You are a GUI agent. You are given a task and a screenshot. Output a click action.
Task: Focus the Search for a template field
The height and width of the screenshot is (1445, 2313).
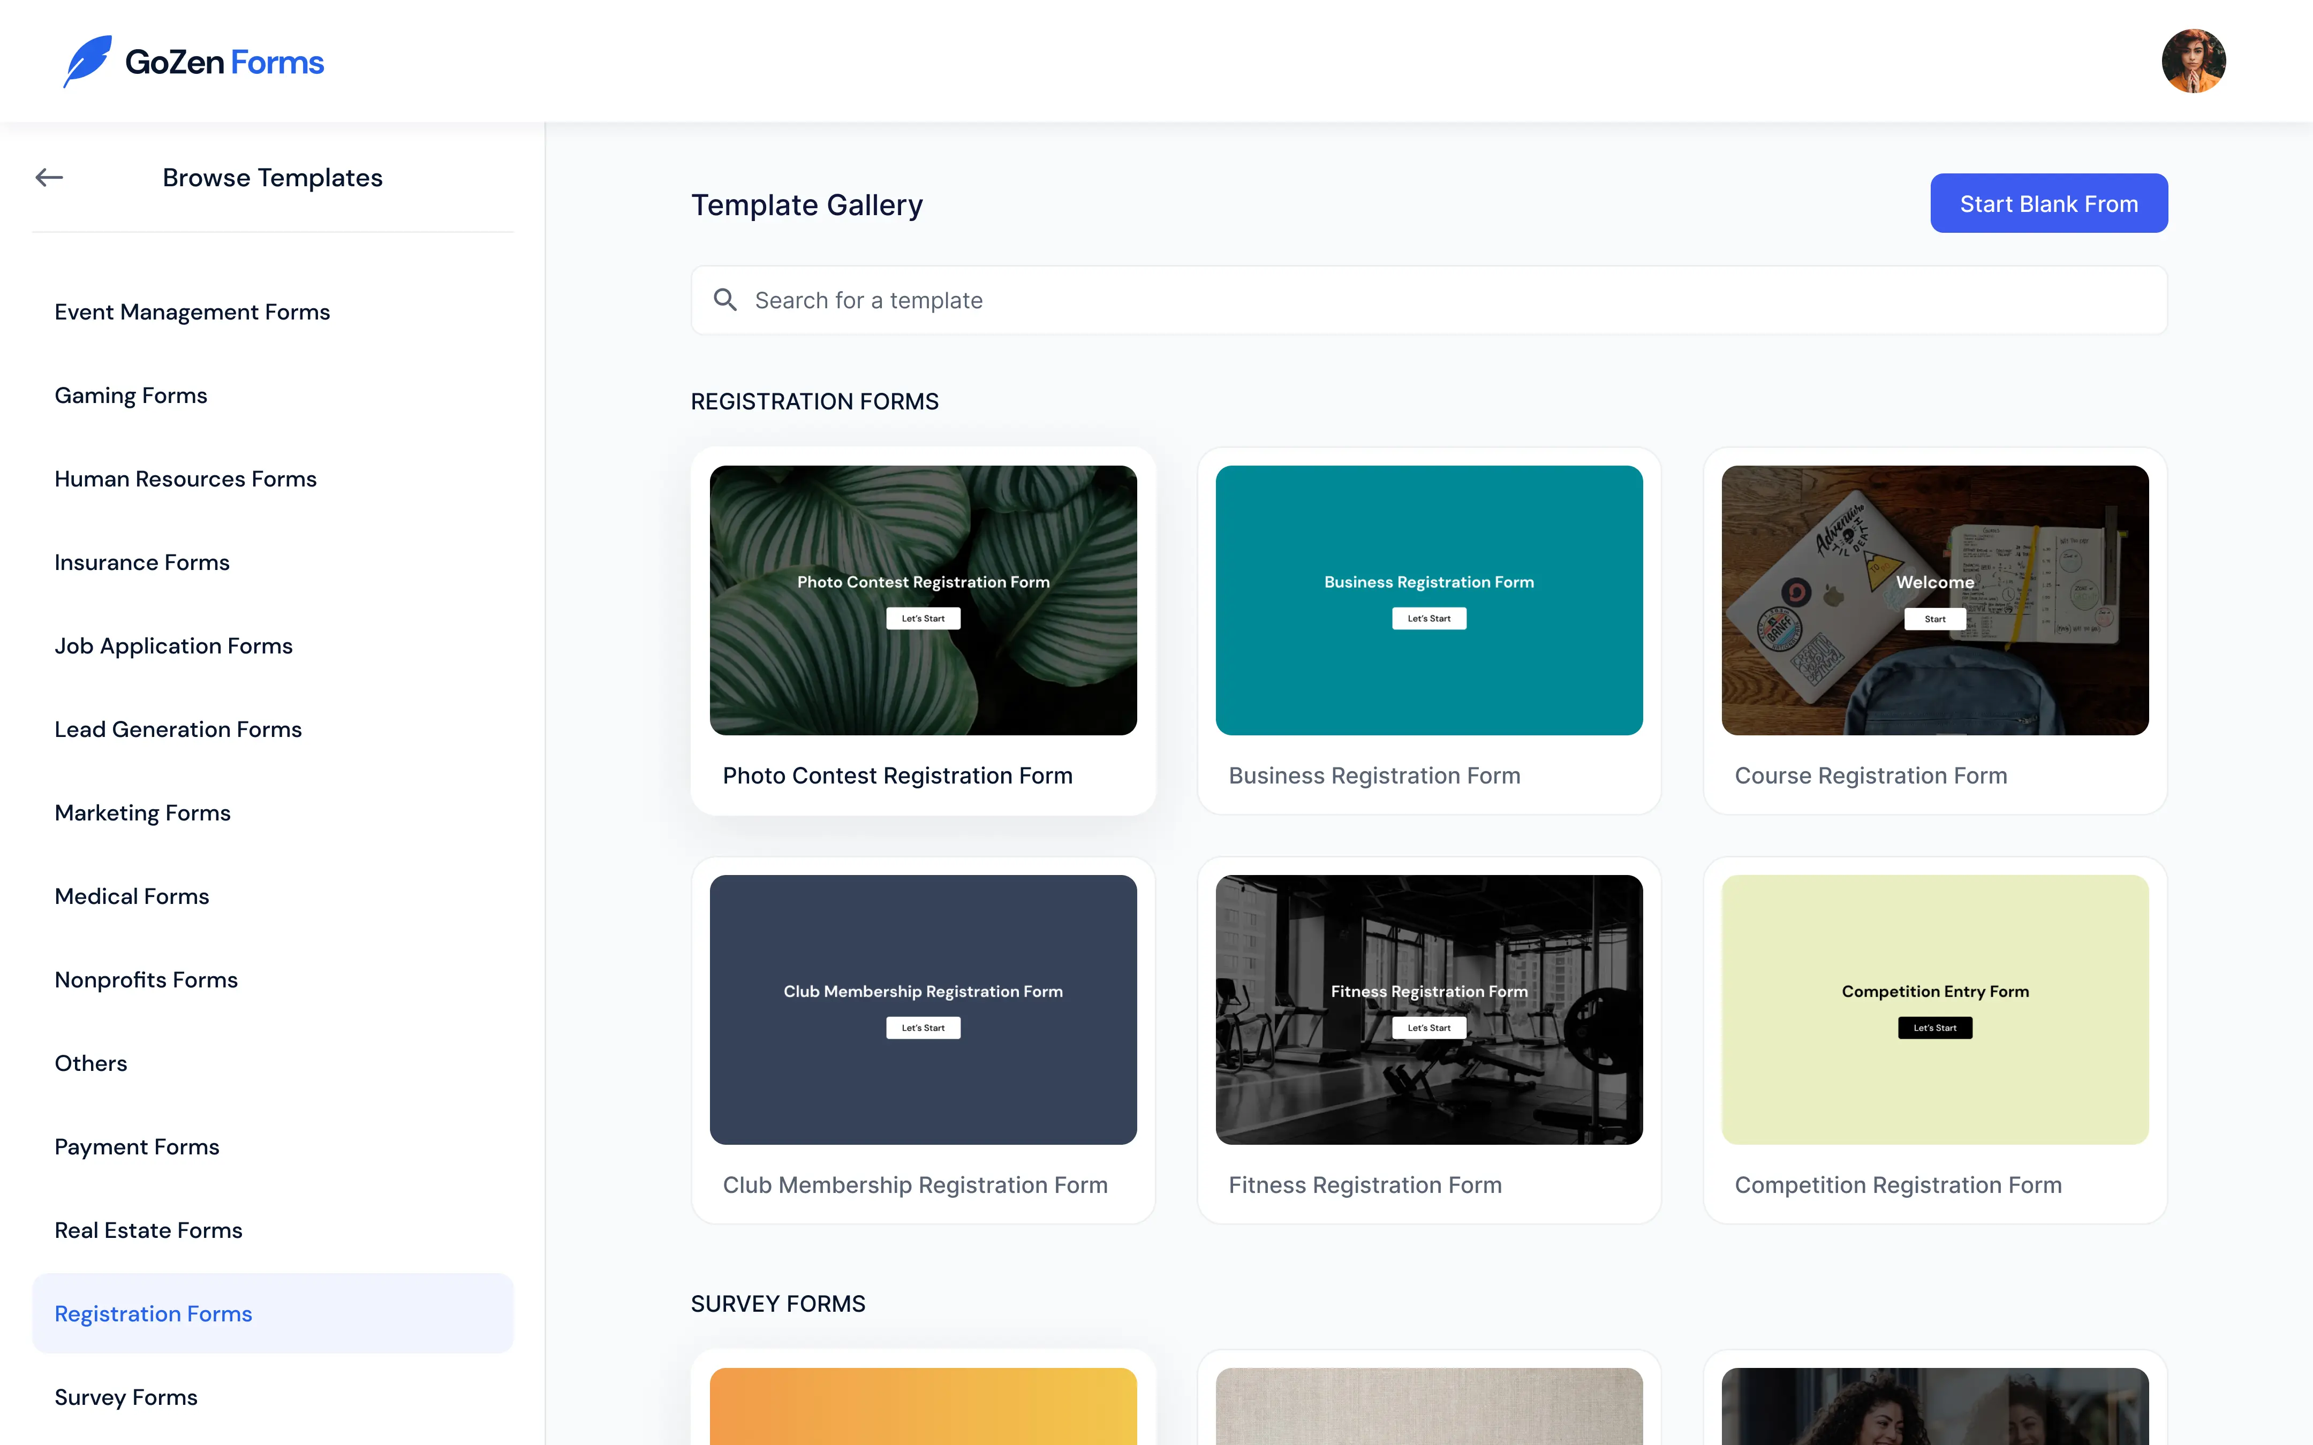point(1434,300)
